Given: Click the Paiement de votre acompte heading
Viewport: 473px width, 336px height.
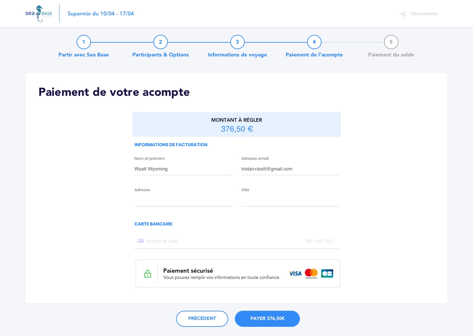Looking at the screenshot, I should [114, 92].
